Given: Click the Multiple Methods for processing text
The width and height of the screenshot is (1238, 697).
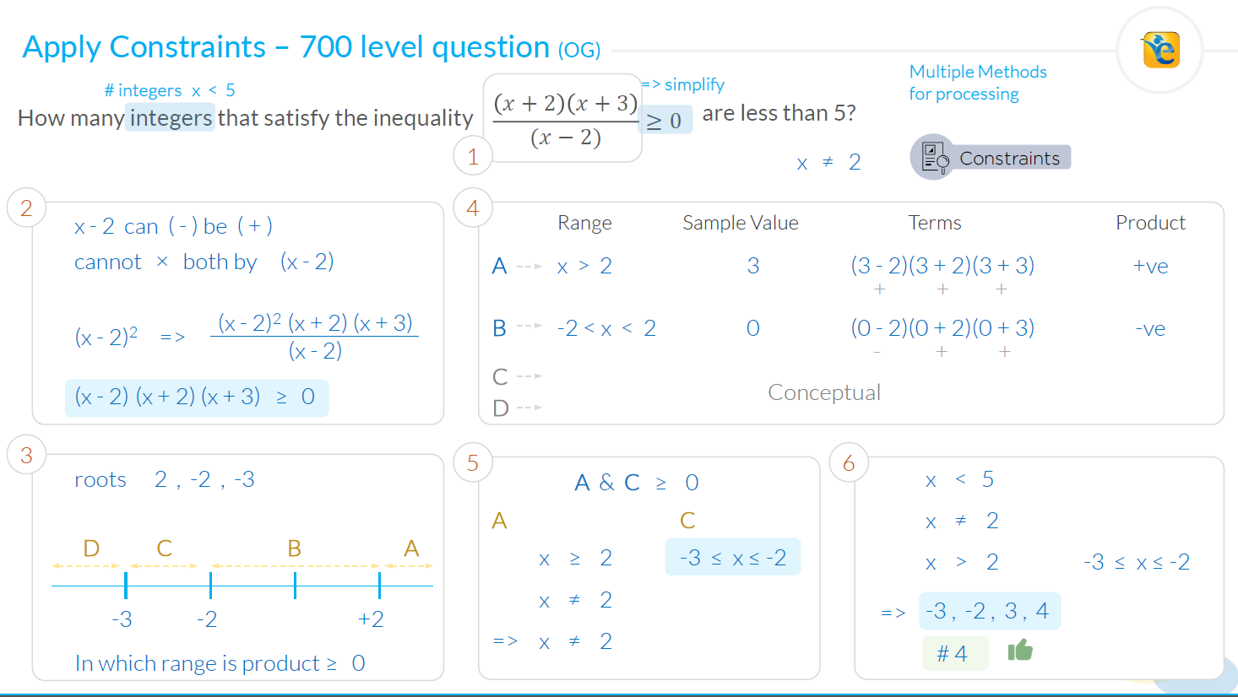Looking at the screenshot, I should pos(978,83).
